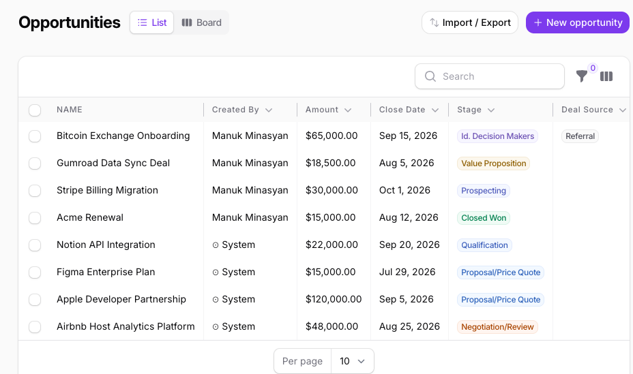
Task: Tick the Apple Developer Partnership checkbox
Action: click(x=35, y=300)
